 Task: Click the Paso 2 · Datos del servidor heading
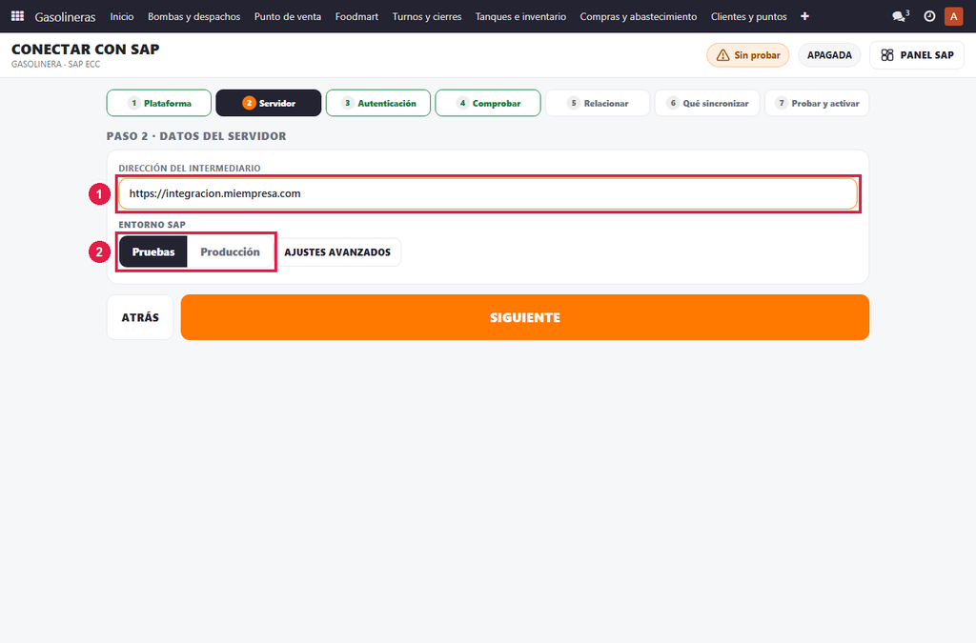click(x=196, y=136)
